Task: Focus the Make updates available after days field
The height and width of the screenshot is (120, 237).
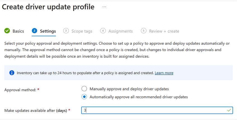Action: [x=154, y=110]
